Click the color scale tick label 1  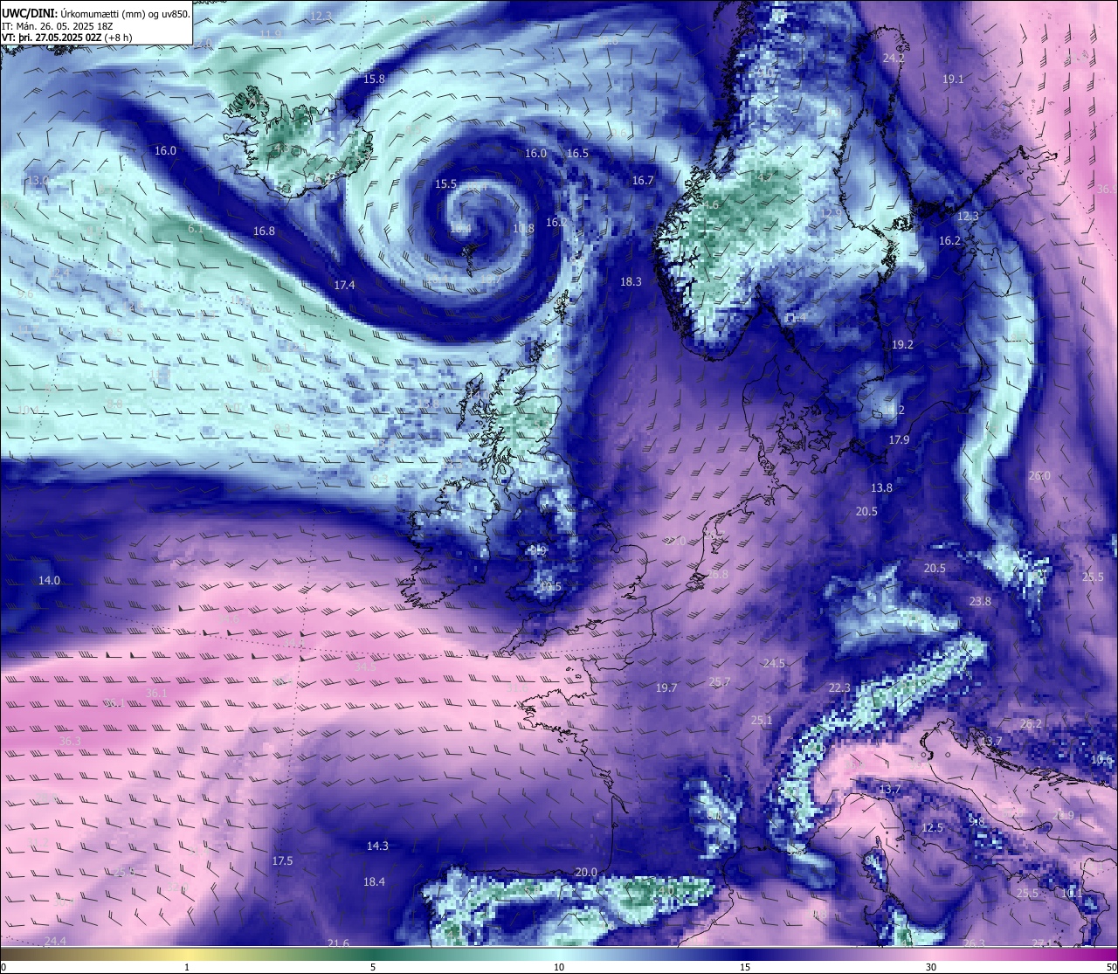click(187, 967)
